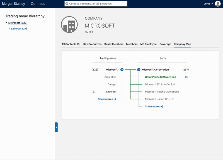Click the $MSFT ticker symbol

89,32
